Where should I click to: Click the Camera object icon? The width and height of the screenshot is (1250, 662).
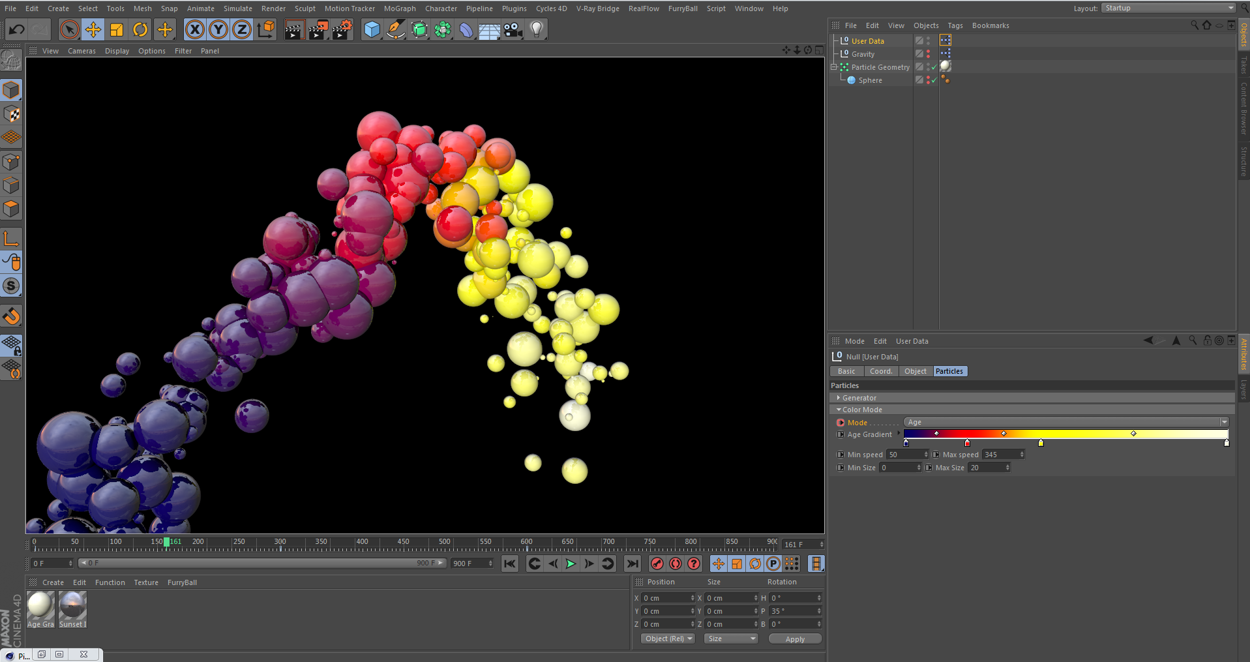[x=513, y=30]
